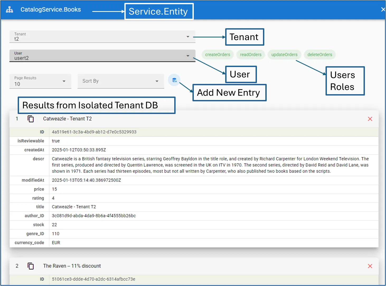This screenshot has width=386, height=286.
Task: Click the ID value of Catweazle entry
Action: [94, 132]
